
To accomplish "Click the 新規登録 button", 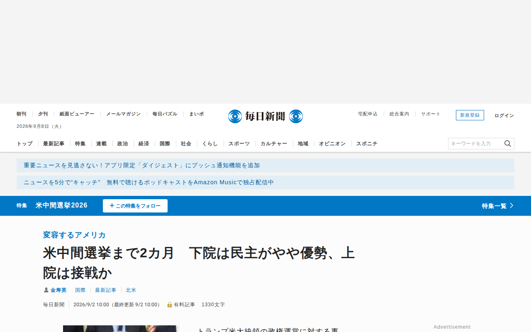I will (x=470, y=115).
